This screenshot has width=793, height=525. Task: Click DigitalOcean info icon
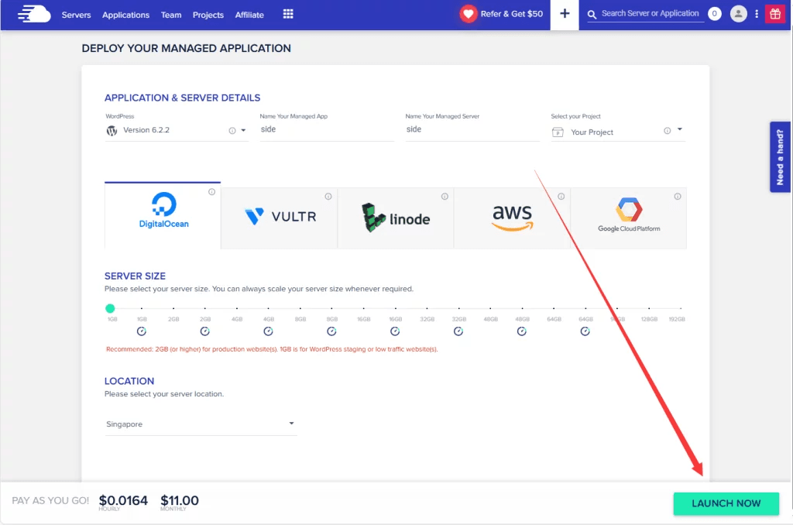[212, 192]
